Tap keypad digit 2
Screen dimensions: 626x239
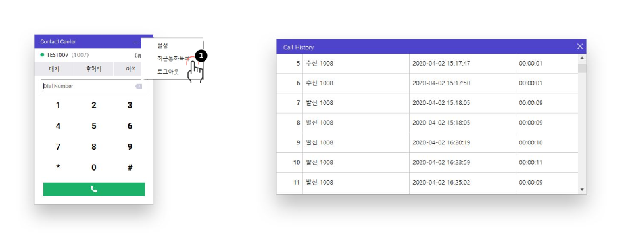pos(94,106)
